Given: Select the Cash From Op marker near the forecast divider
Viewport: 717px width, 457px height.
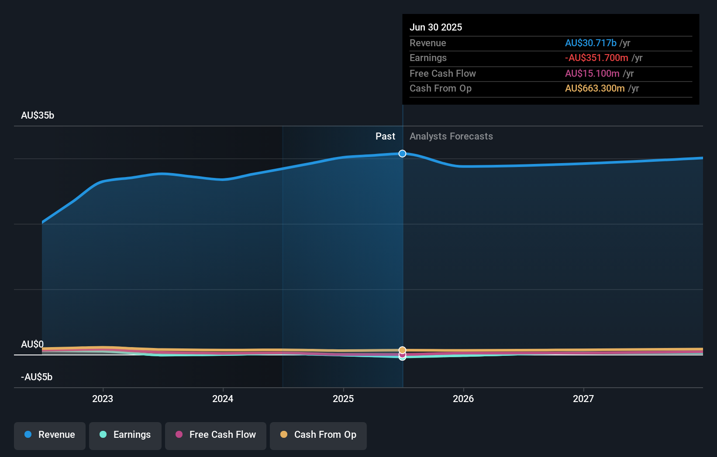Looking at the screenshot, I should tap(402, 350).
